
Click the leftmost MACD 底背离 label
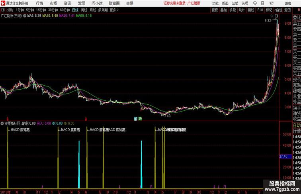[x=20, y=130]
